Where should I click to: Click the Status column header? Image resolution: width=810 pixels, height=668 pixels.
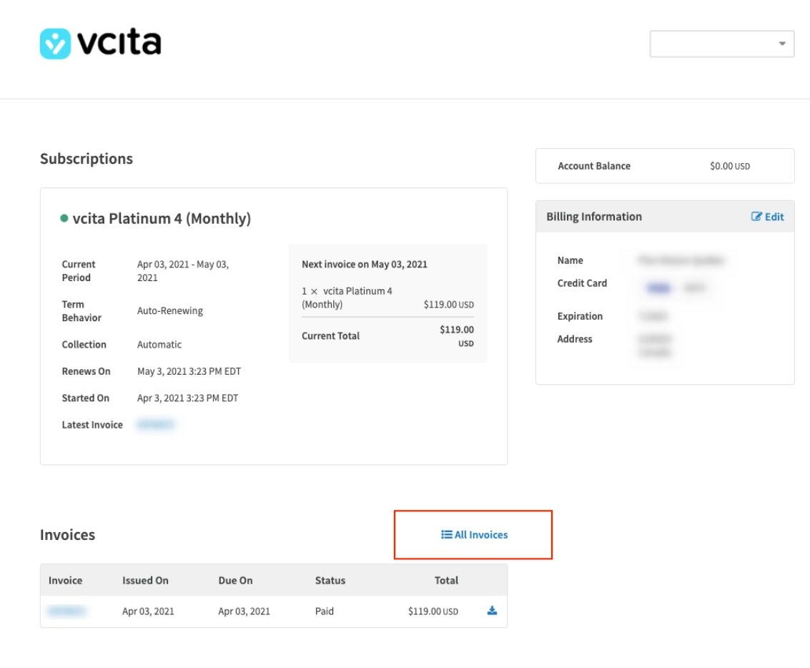point(330,580)
